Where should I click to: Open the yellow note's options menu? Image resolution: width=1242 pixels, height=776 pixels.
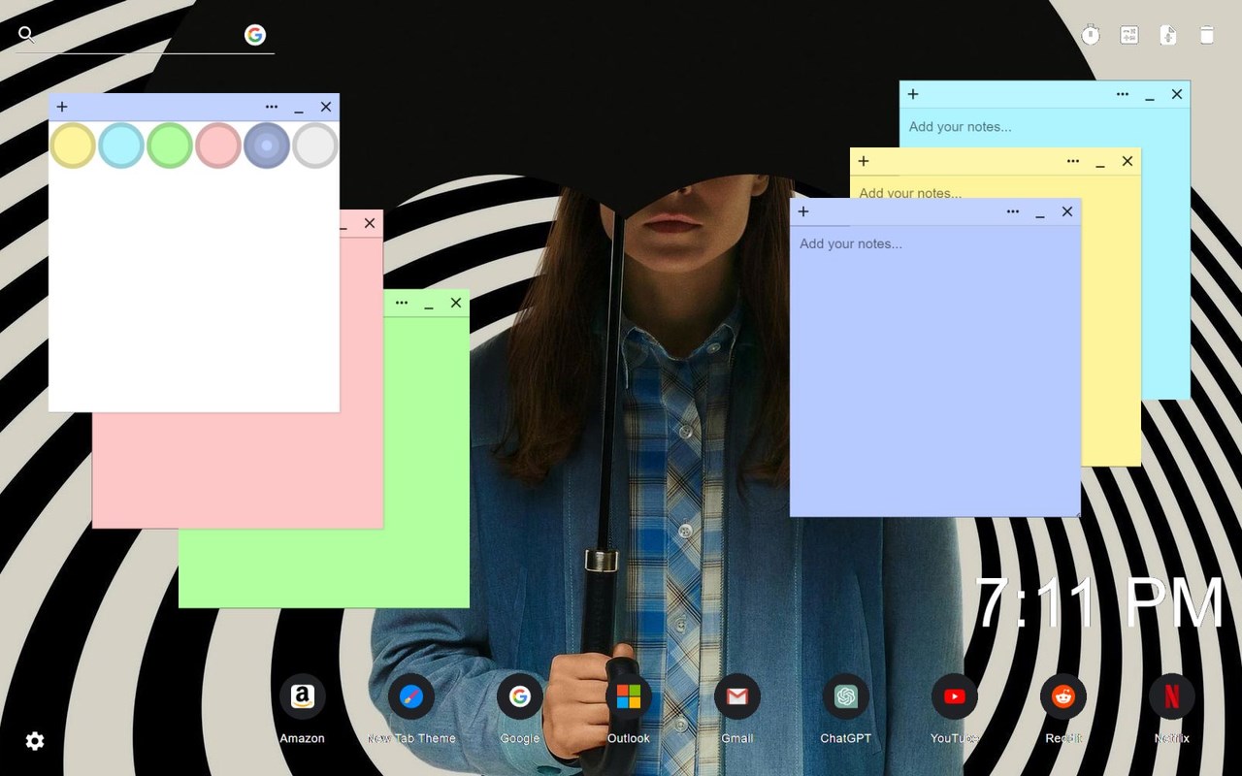click(1073, 161)
